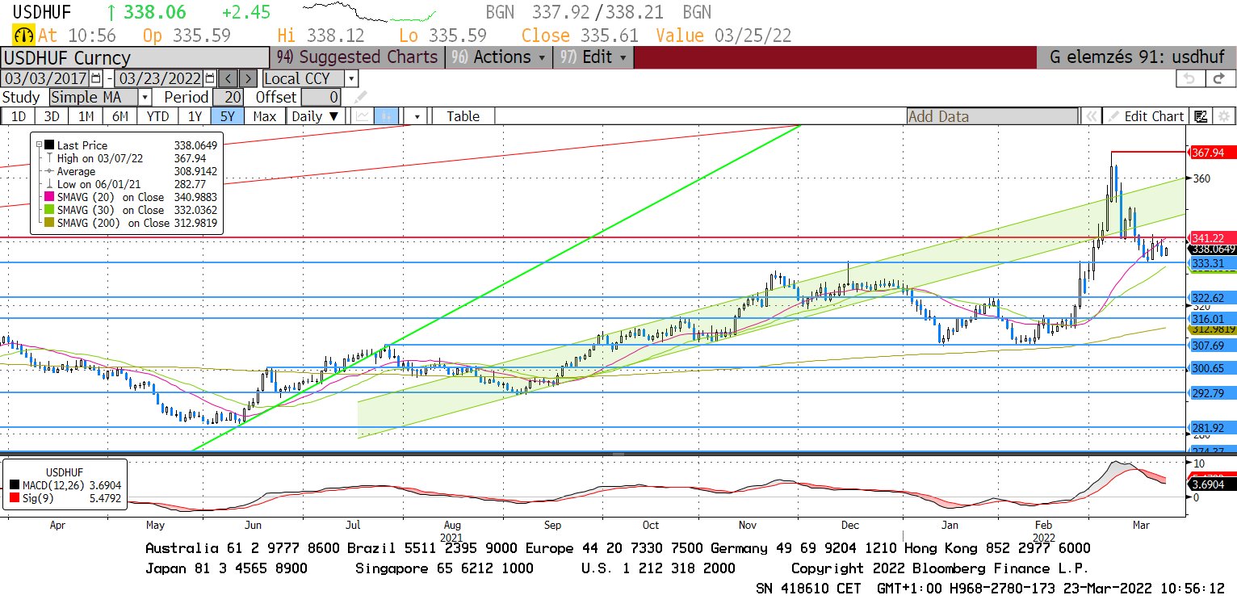Click the black Last Price swatch
Viewport: 1237px width, 612px height.
click(49, 145)
